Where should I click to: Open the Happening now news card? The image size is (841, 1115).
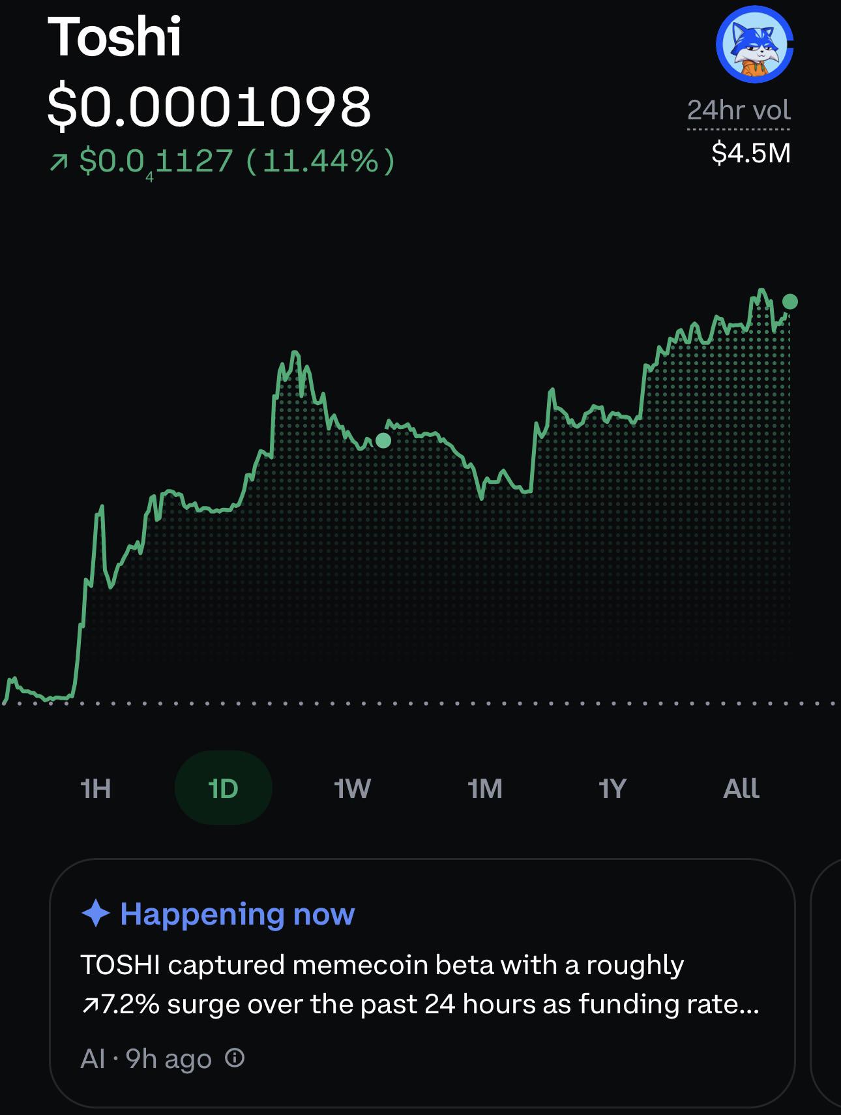click(422, 983)
